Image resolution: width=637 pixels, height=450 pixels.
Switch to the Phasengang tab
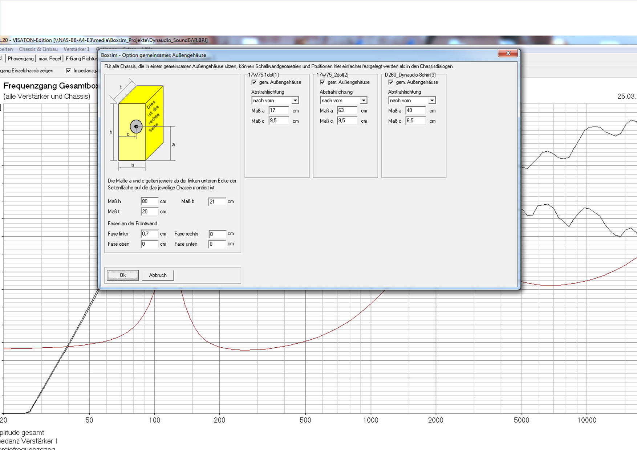[x=21, y=58]
